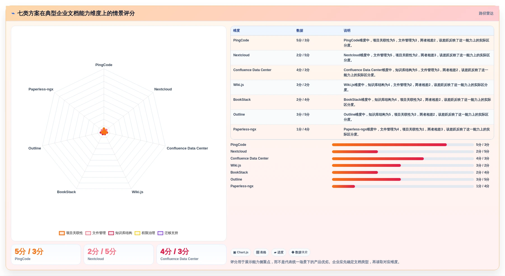The height and width of the screenshot is (276, 505).
Task: Click the 2分 / 5分 cell in Nextcloud row
Action: coord(303,55)
